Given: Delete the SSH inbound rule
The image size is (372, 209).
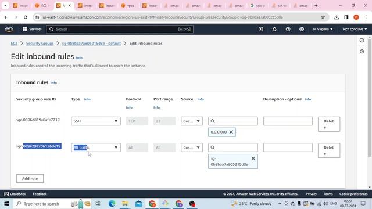Looking at the screenshot, I should (329, 124).
